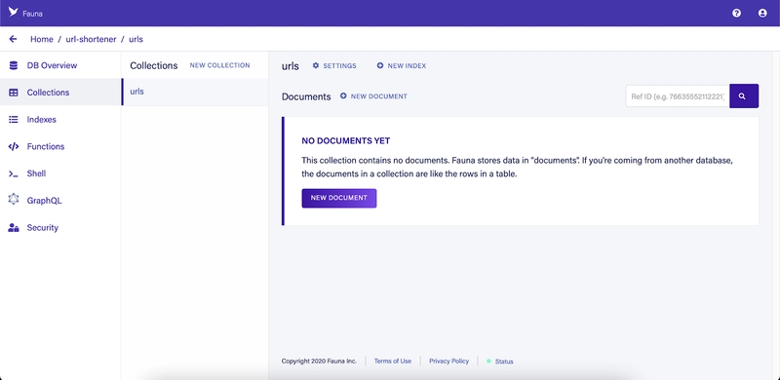This screenshot has height=380, width=780.
Task: Click the magnifier search button
Action: tap(744, 96)
